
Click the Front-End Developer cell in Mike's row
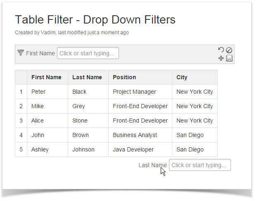[x=140, y=106]
